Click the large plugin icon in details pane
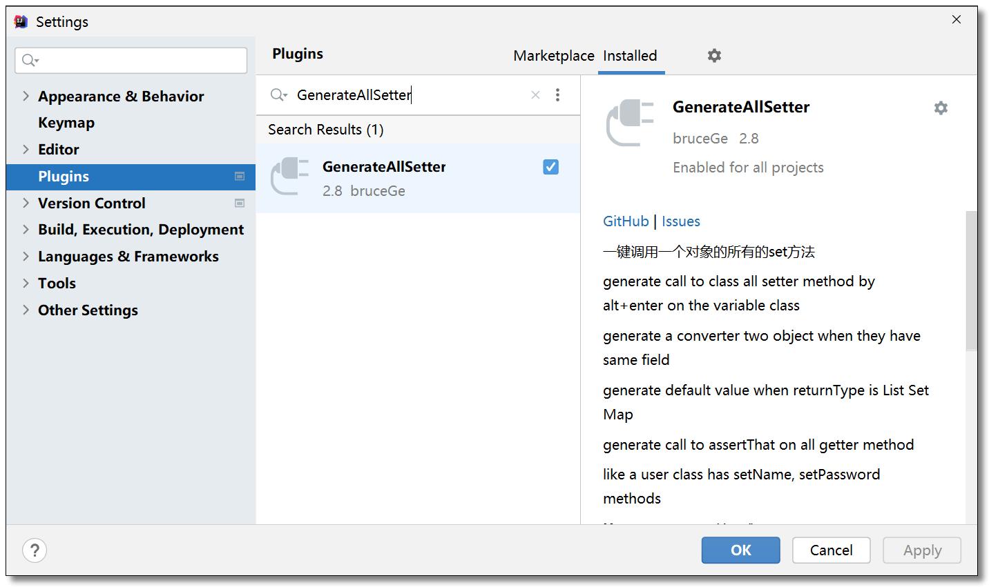Viewport: 989px width, 587px height. 630,123
